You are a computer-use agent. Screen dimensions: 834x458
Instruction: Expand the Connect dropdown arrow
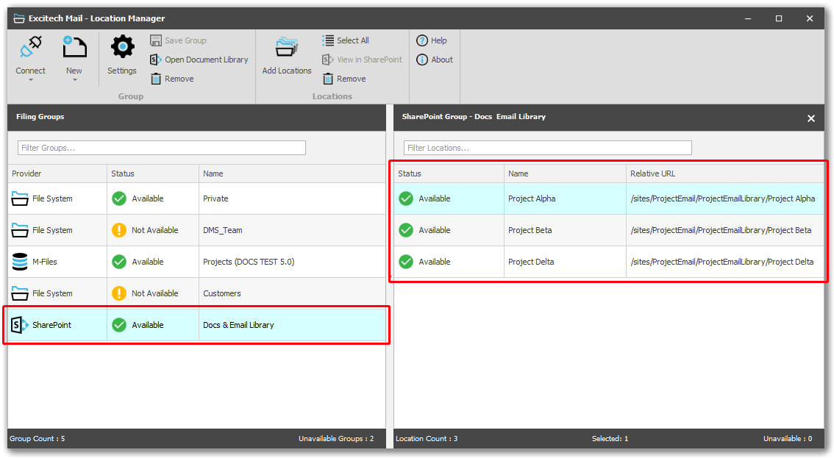pyautogui.click(x=31, y=79)
